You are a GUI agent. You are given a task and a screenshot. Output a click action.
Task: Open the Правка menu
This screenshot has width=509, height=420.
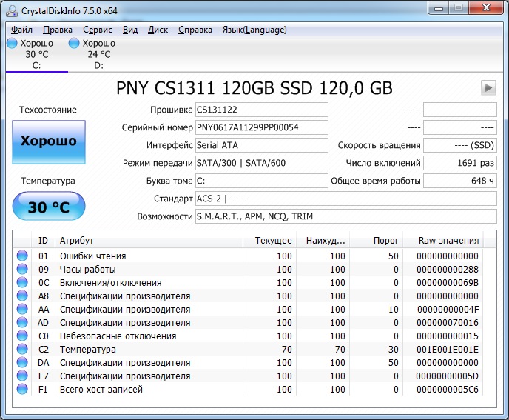tap(58, 30)
